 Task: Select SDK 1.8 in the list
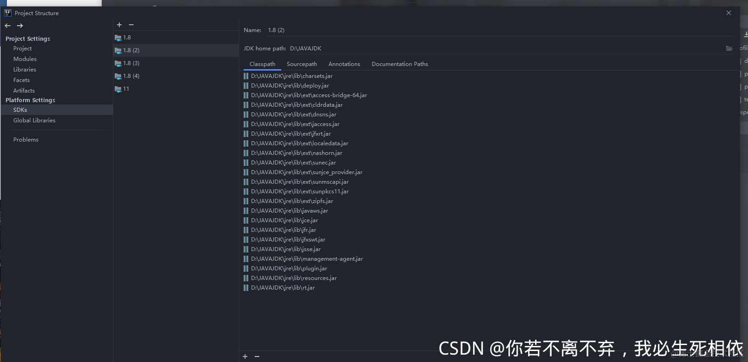176,38
